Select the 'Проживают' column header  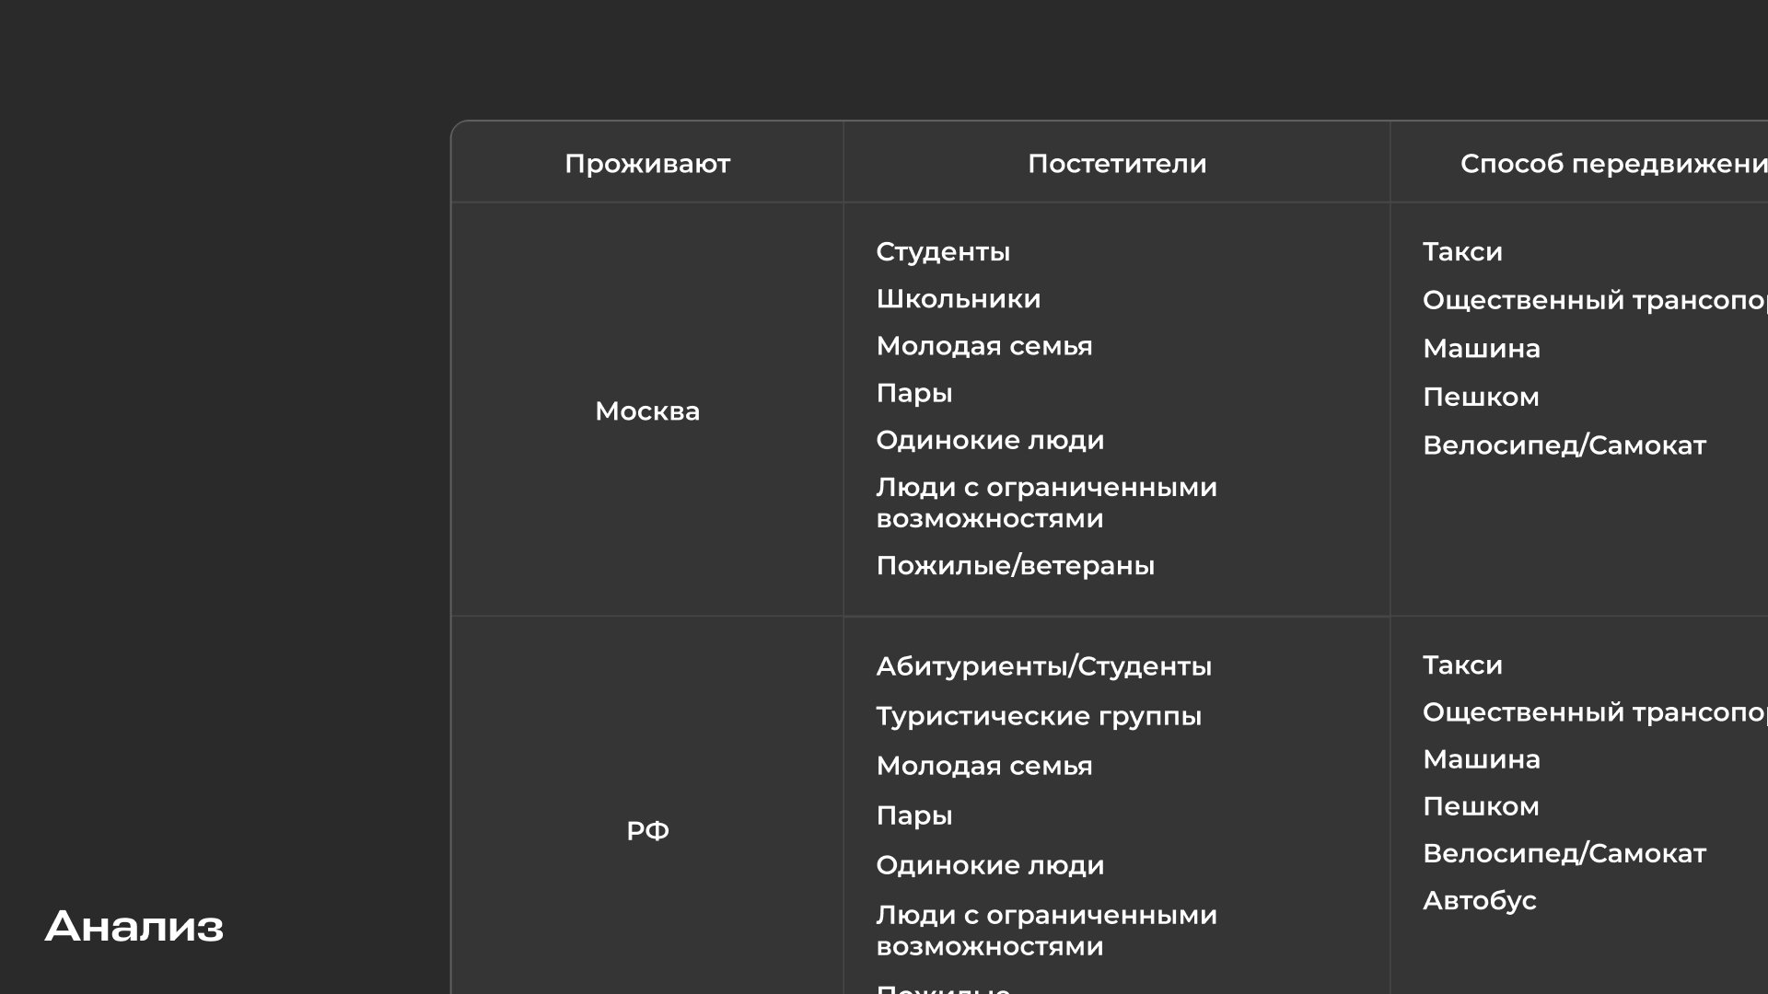647,164
